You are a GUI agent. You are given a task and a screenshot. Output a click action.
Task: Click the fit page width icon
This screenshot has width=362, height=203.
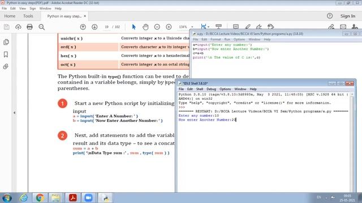click(203, 27)
